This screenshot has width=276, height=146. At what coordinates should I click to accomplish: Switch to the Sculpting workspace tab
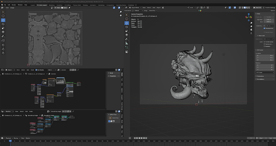pos(59,5)
